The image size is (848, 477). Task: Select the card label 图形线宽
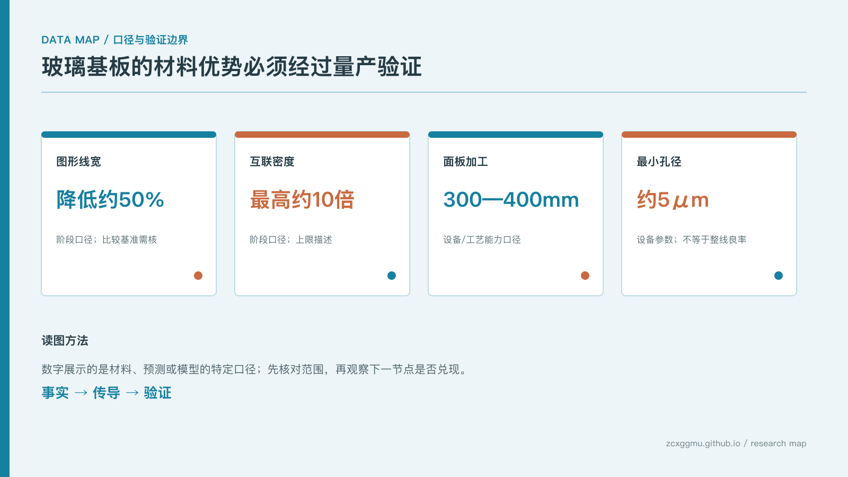(78, 162)
